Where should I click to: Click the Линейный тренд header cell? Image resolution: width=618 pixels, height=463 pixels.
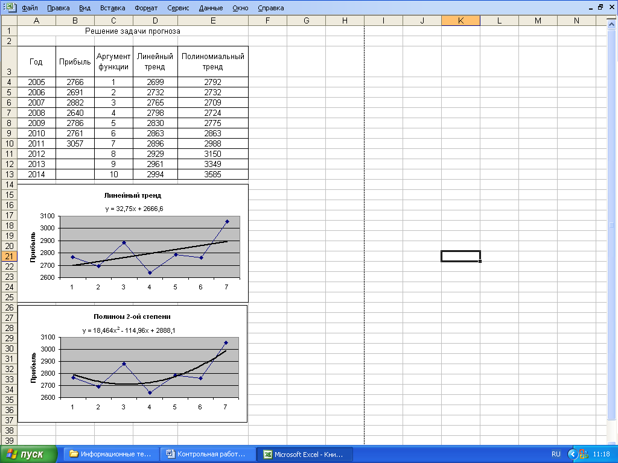(155, 61)
